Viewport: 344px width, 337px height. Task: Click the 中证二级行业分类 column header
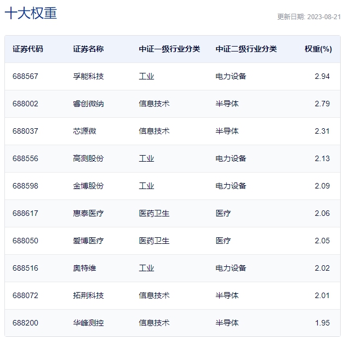click(246, 49)
